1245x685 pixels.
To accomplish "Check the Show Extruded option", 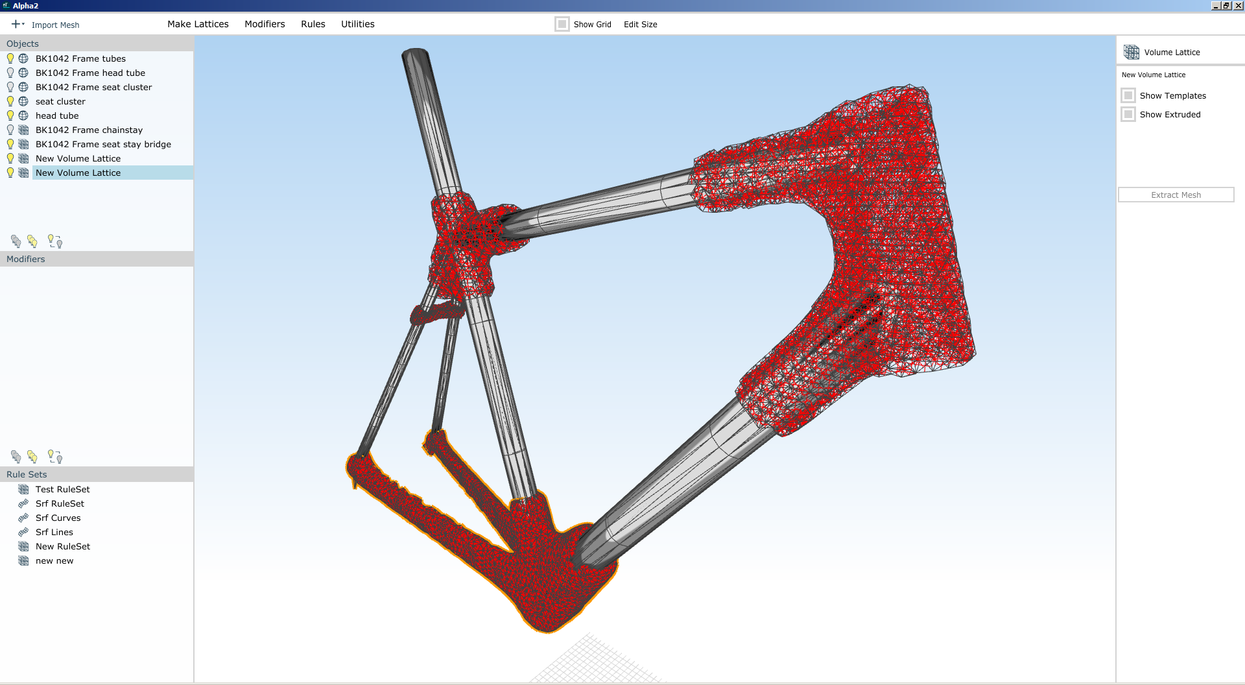I will [1128, 114].
